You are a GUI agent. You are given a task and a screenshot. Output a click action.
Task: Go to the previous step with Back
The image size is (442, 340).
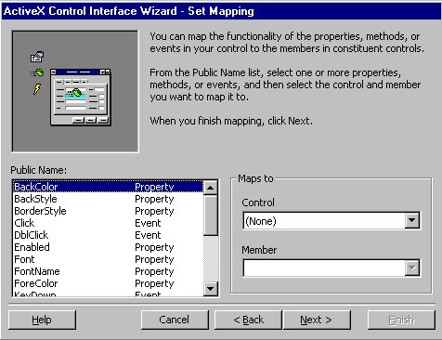coord(248,320)
